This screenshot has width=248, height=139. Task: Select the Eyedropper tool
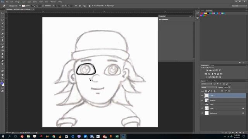pos(2,30)
